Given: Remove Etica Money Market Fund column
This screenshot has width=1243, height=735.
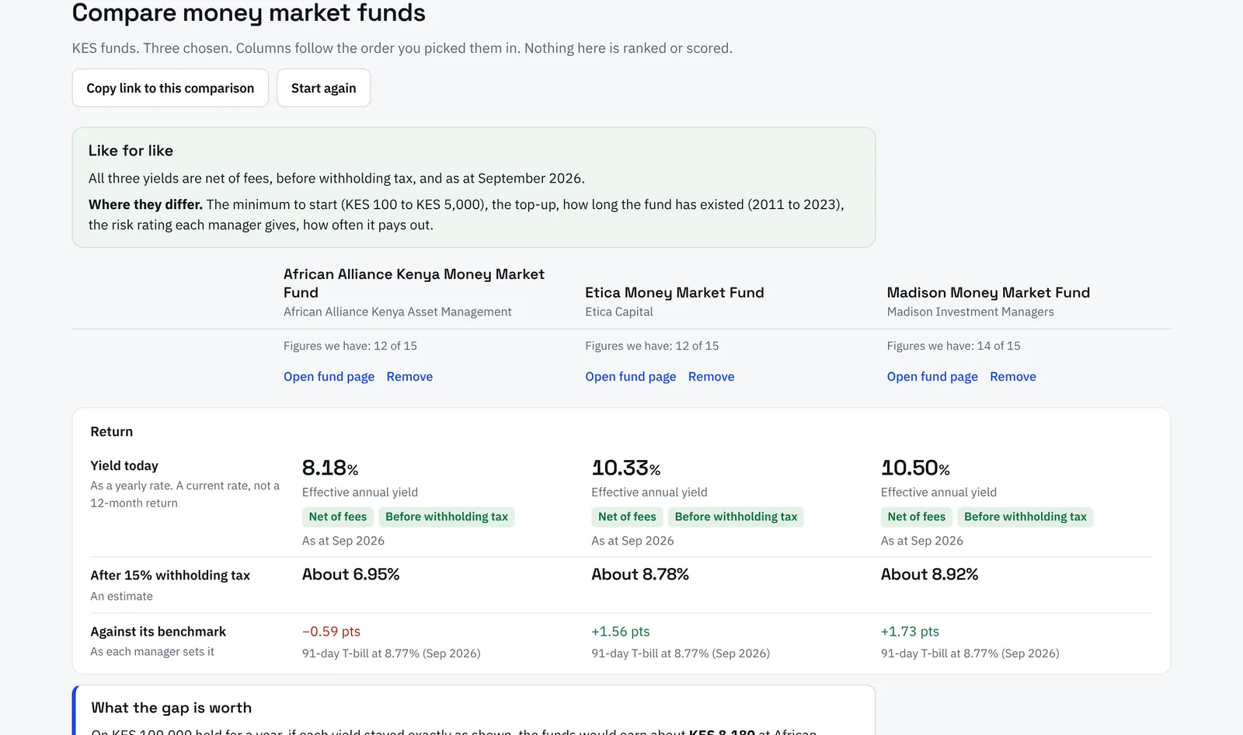Looking at the screenshot, I should click(711, 377).
